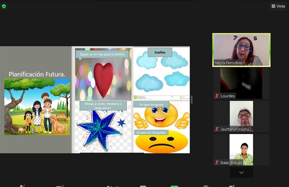Click 'Metas a corto, mediano y largo plazo.' label
Viewport: 289px width, 187px height.
coord(103,106)
